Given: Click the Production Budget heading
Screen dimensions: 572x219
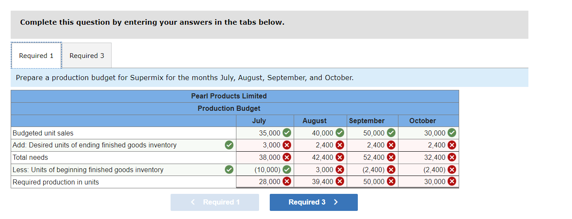Looking at the screenshot, I should [x=229, y=108].
